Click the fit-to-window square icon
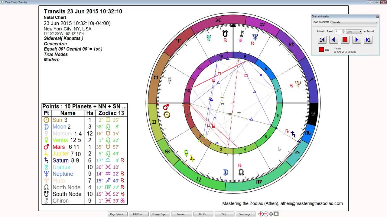Image resolution: width=387 pixels, height=217 pixels. coord(276,214)
